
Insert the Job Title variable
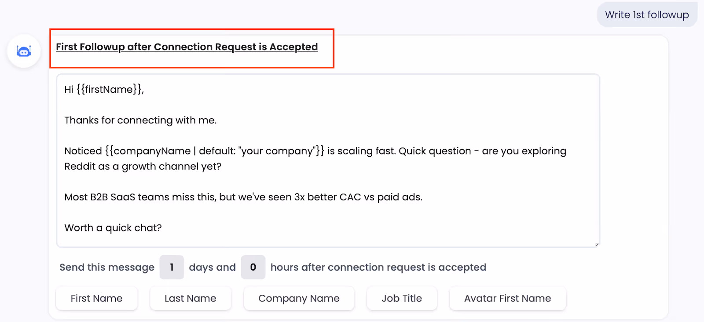pyautogui.click(x=402, y=298)
